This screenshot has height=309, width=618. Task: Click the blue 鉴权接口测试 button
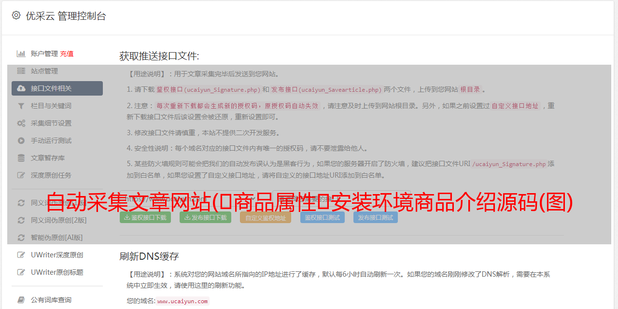[323, 218]
